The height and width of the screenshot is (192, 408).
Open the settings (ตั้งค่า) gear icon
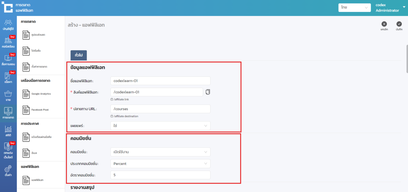[8, 171]
